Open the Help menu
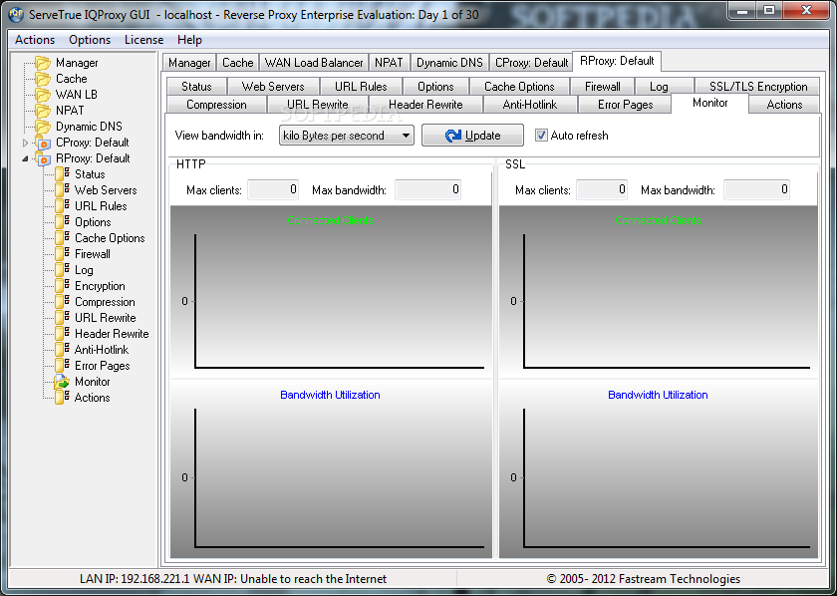Screen dimensions: 837x596 [x=189, y=40]
